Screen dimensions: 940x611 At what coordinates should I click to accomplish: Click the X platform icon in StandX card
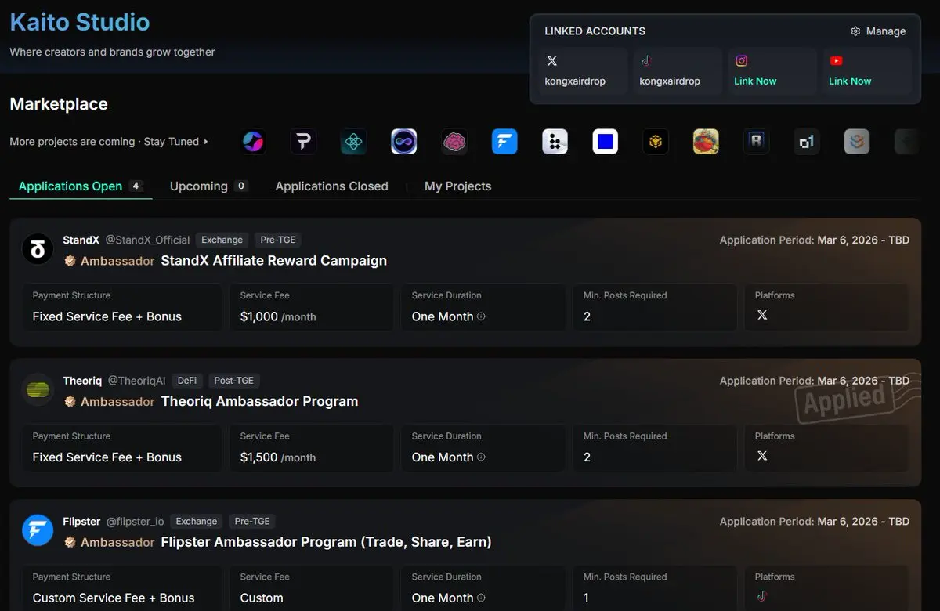(762, 315)
